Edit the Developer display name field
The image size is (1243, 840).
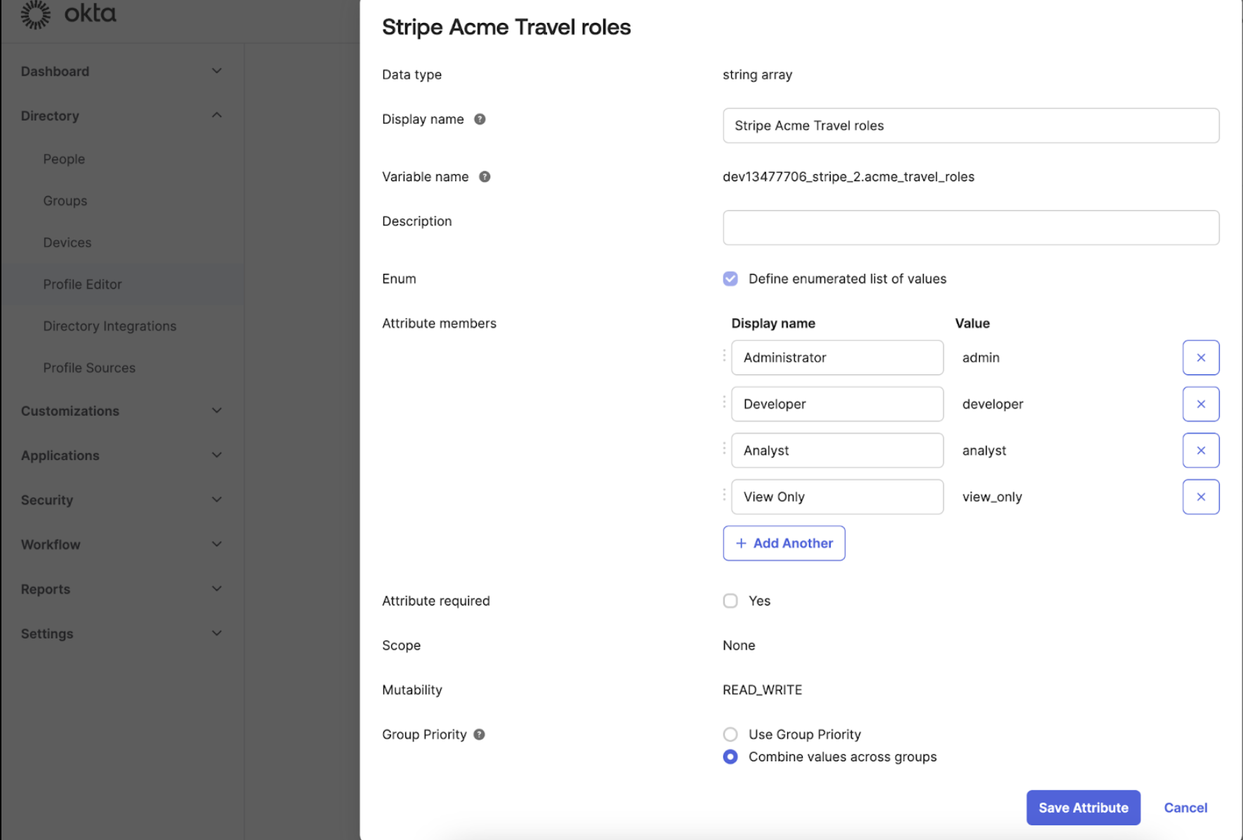point(837,404)
